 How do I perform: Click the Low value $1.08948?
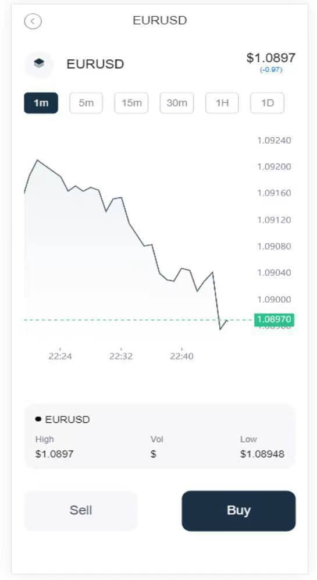point(262,454)
